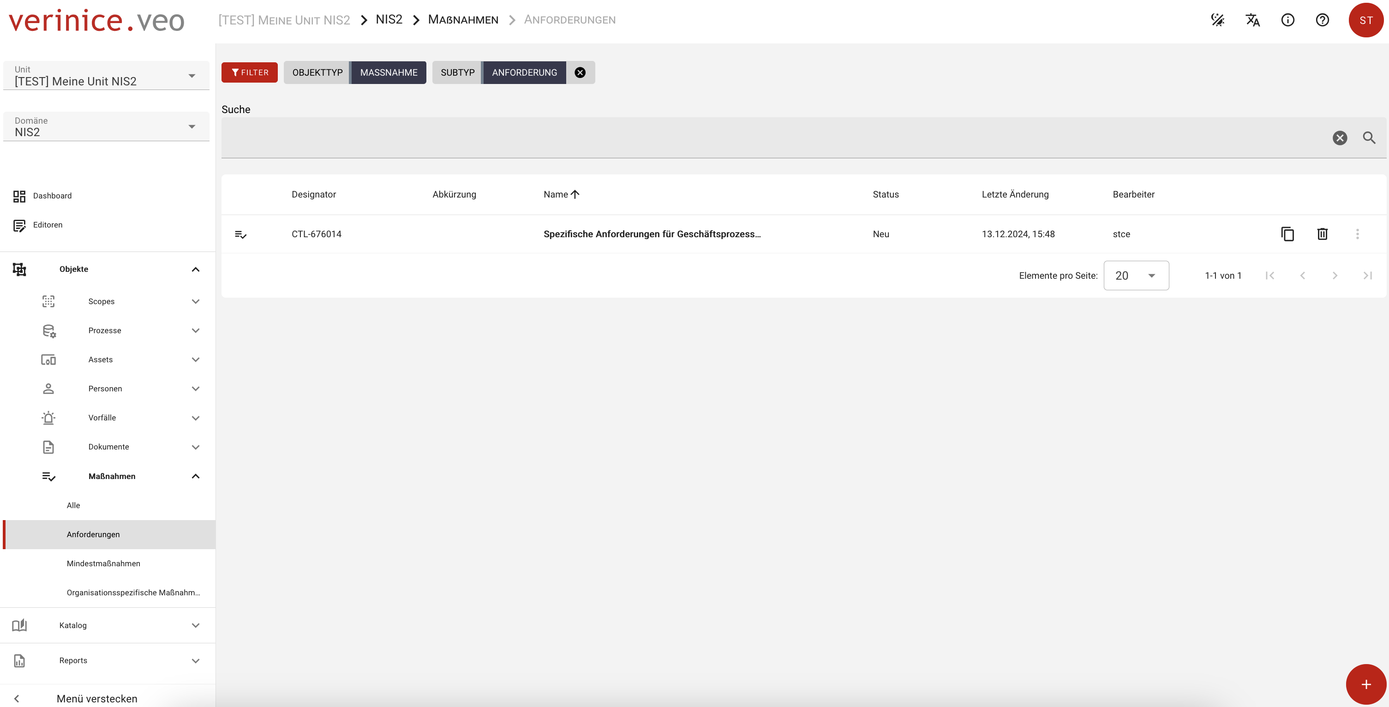Open the language switcher icon
1389x707 pixels.
click(x=1252, y=20)
